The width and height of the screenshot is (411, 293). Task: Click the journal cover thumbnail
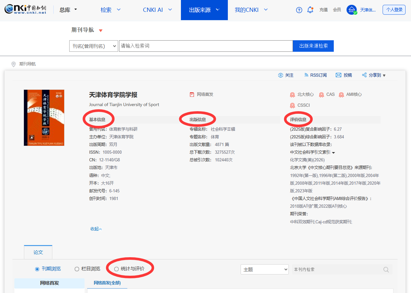pos(44,118)
